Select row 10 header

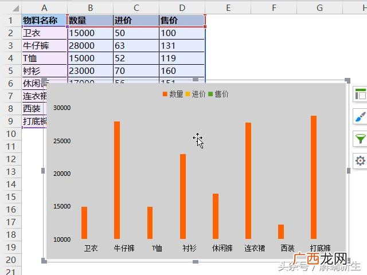click(10, 134)
